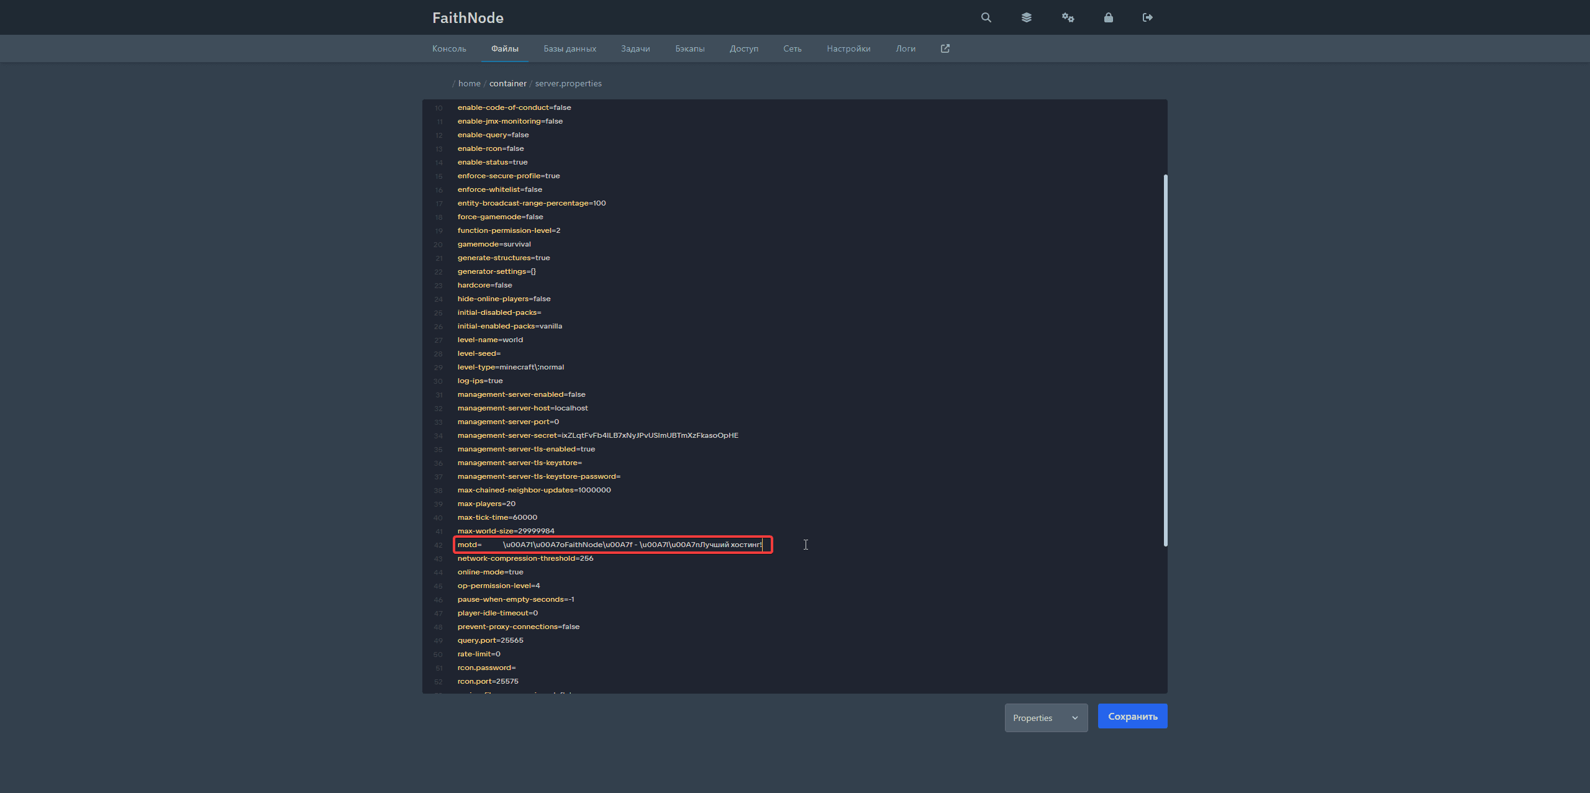Expand the Properties syntax dropdown

(1046, 718)
